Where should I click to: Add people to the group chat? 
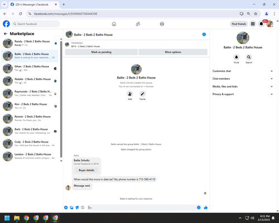pos(130,94)
